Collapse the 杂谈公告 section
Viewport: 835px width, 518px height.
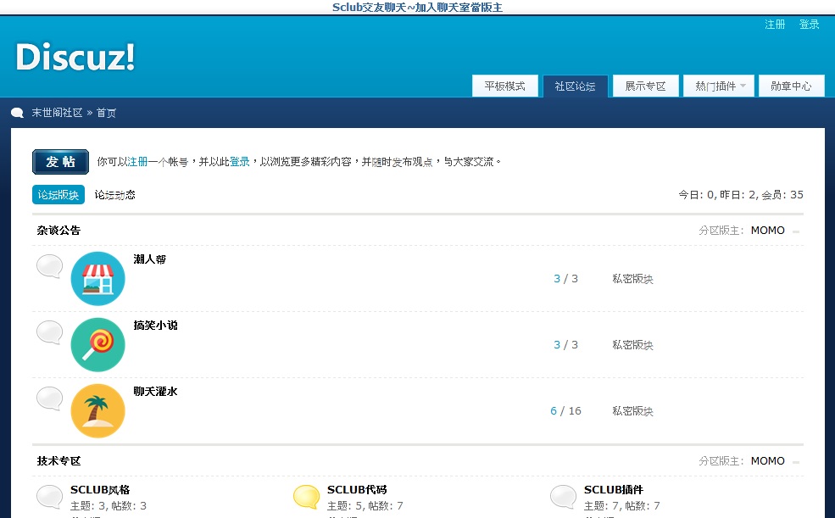(x=796, y=231)
